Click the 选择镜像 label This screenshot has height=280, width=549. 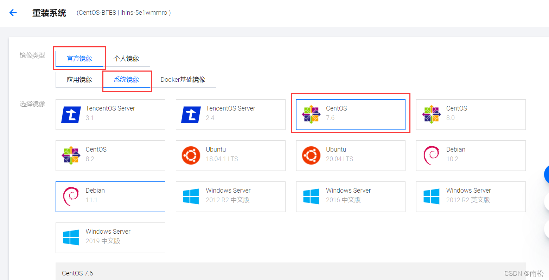[x=32, y=104]
